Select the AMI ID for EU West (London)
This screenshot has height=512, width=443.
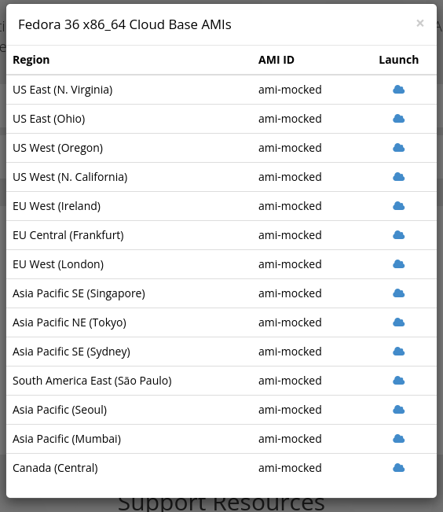(x=290, y=264)
